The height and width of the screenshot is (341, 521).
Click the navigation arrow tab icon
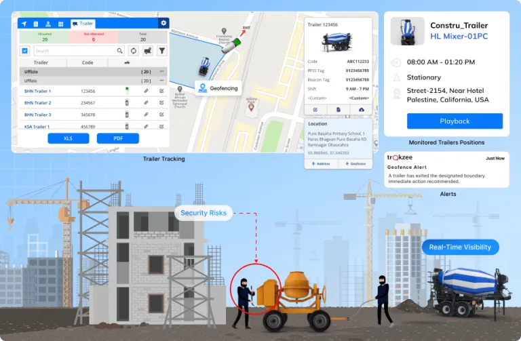[x=25, y=24]
